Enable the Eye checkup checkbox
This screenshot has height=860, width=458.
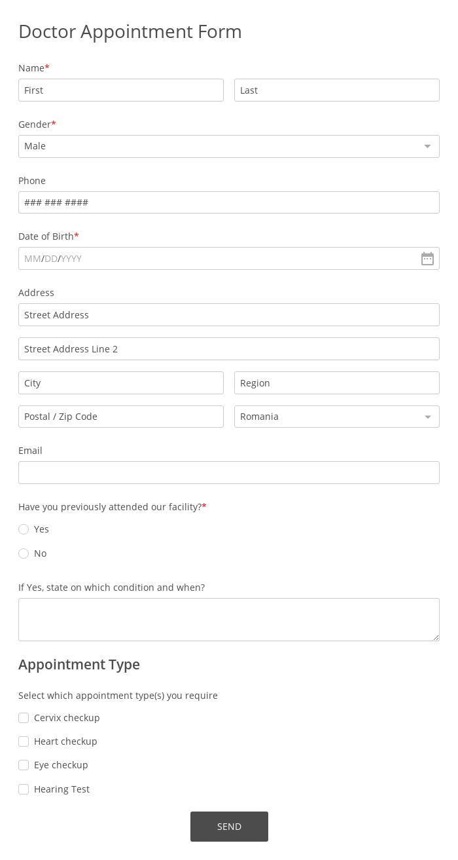24,765
